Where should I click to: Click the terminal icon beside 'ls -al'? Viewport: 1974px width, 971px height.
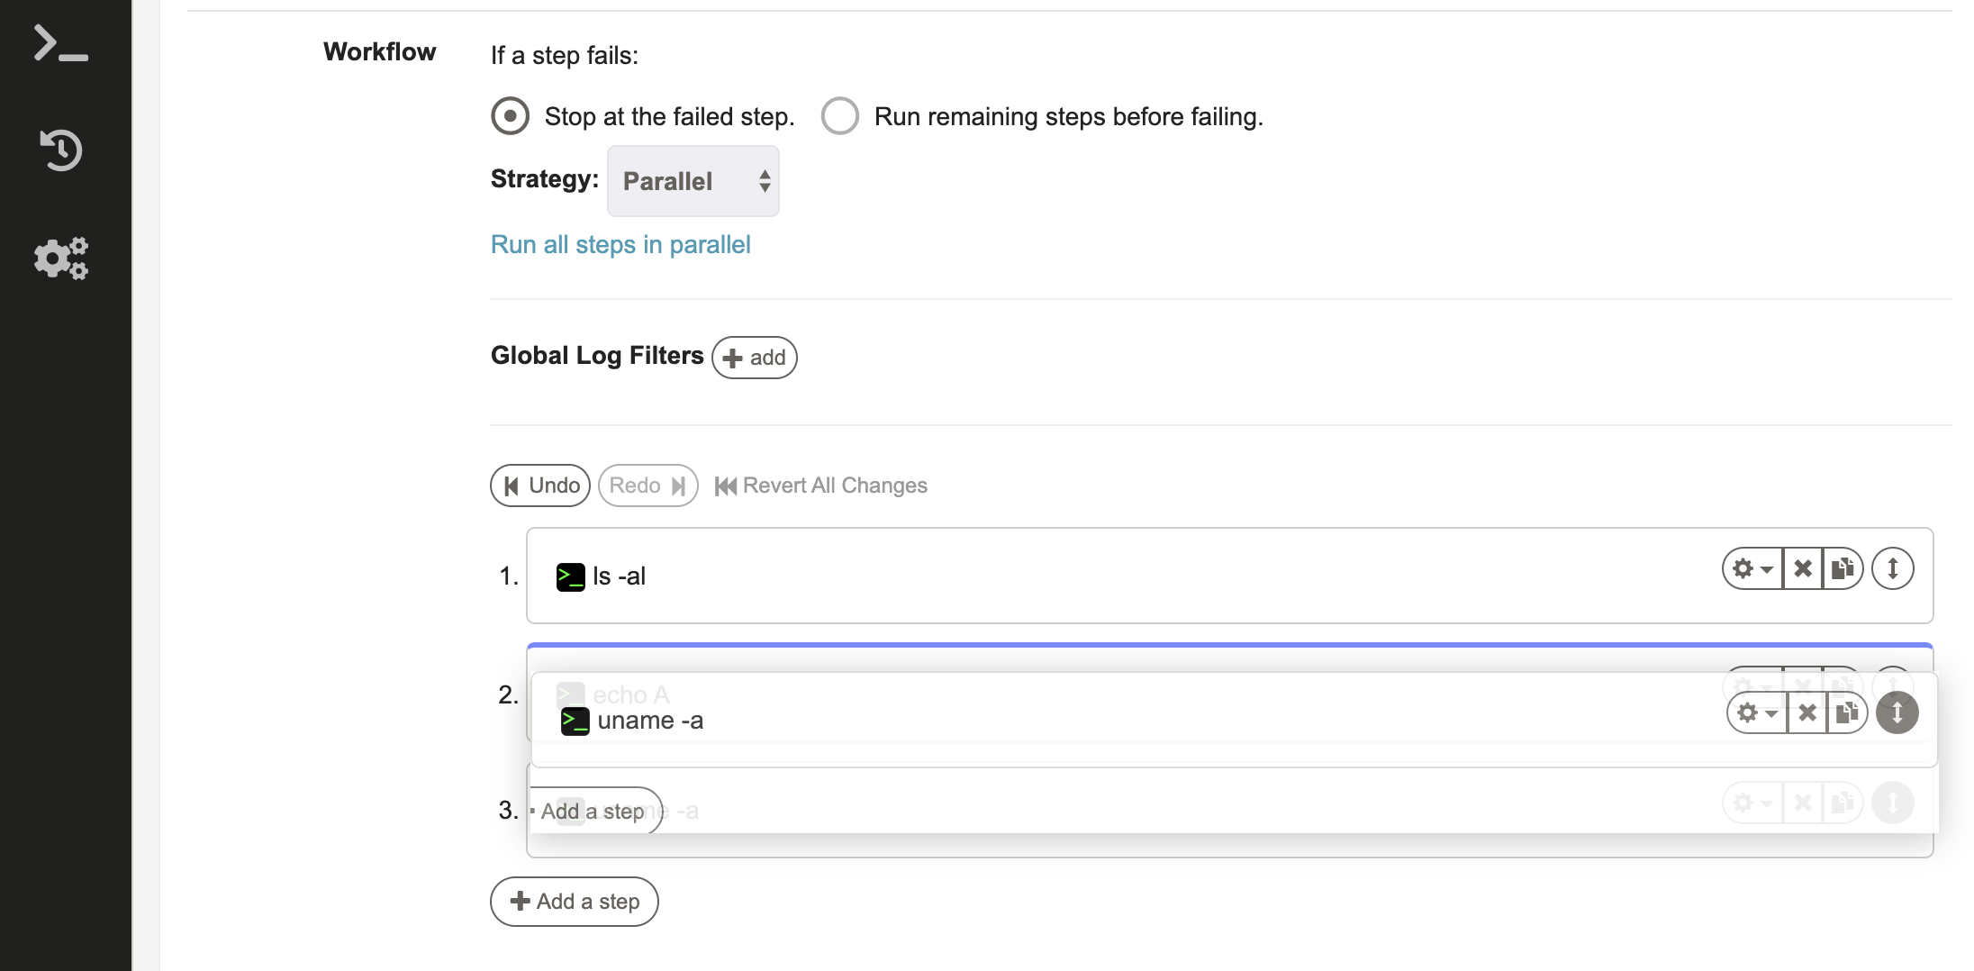(570, 576)
